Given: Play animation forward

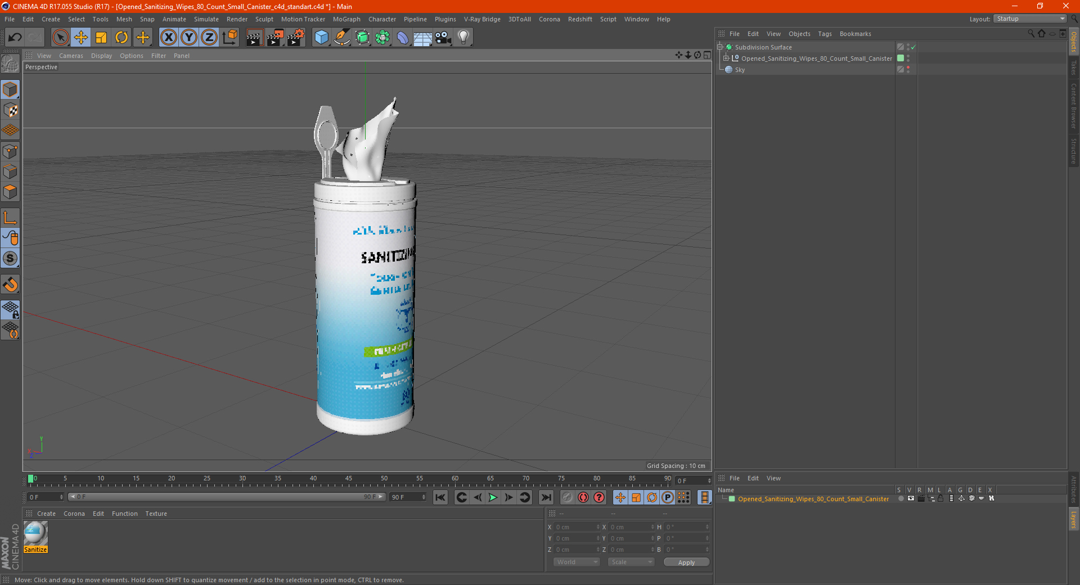Looking at the screenshot, I should click(493, 497).
